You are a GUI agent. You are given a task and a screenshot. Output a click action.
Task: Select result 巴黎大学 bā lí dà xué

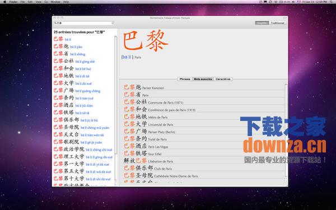coord(73,83)
